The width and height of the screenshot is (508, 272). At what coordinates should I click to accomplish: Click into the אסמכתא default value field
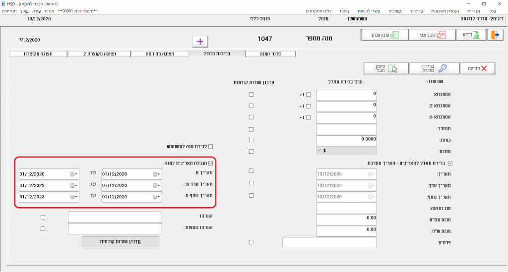click(346, 95)
